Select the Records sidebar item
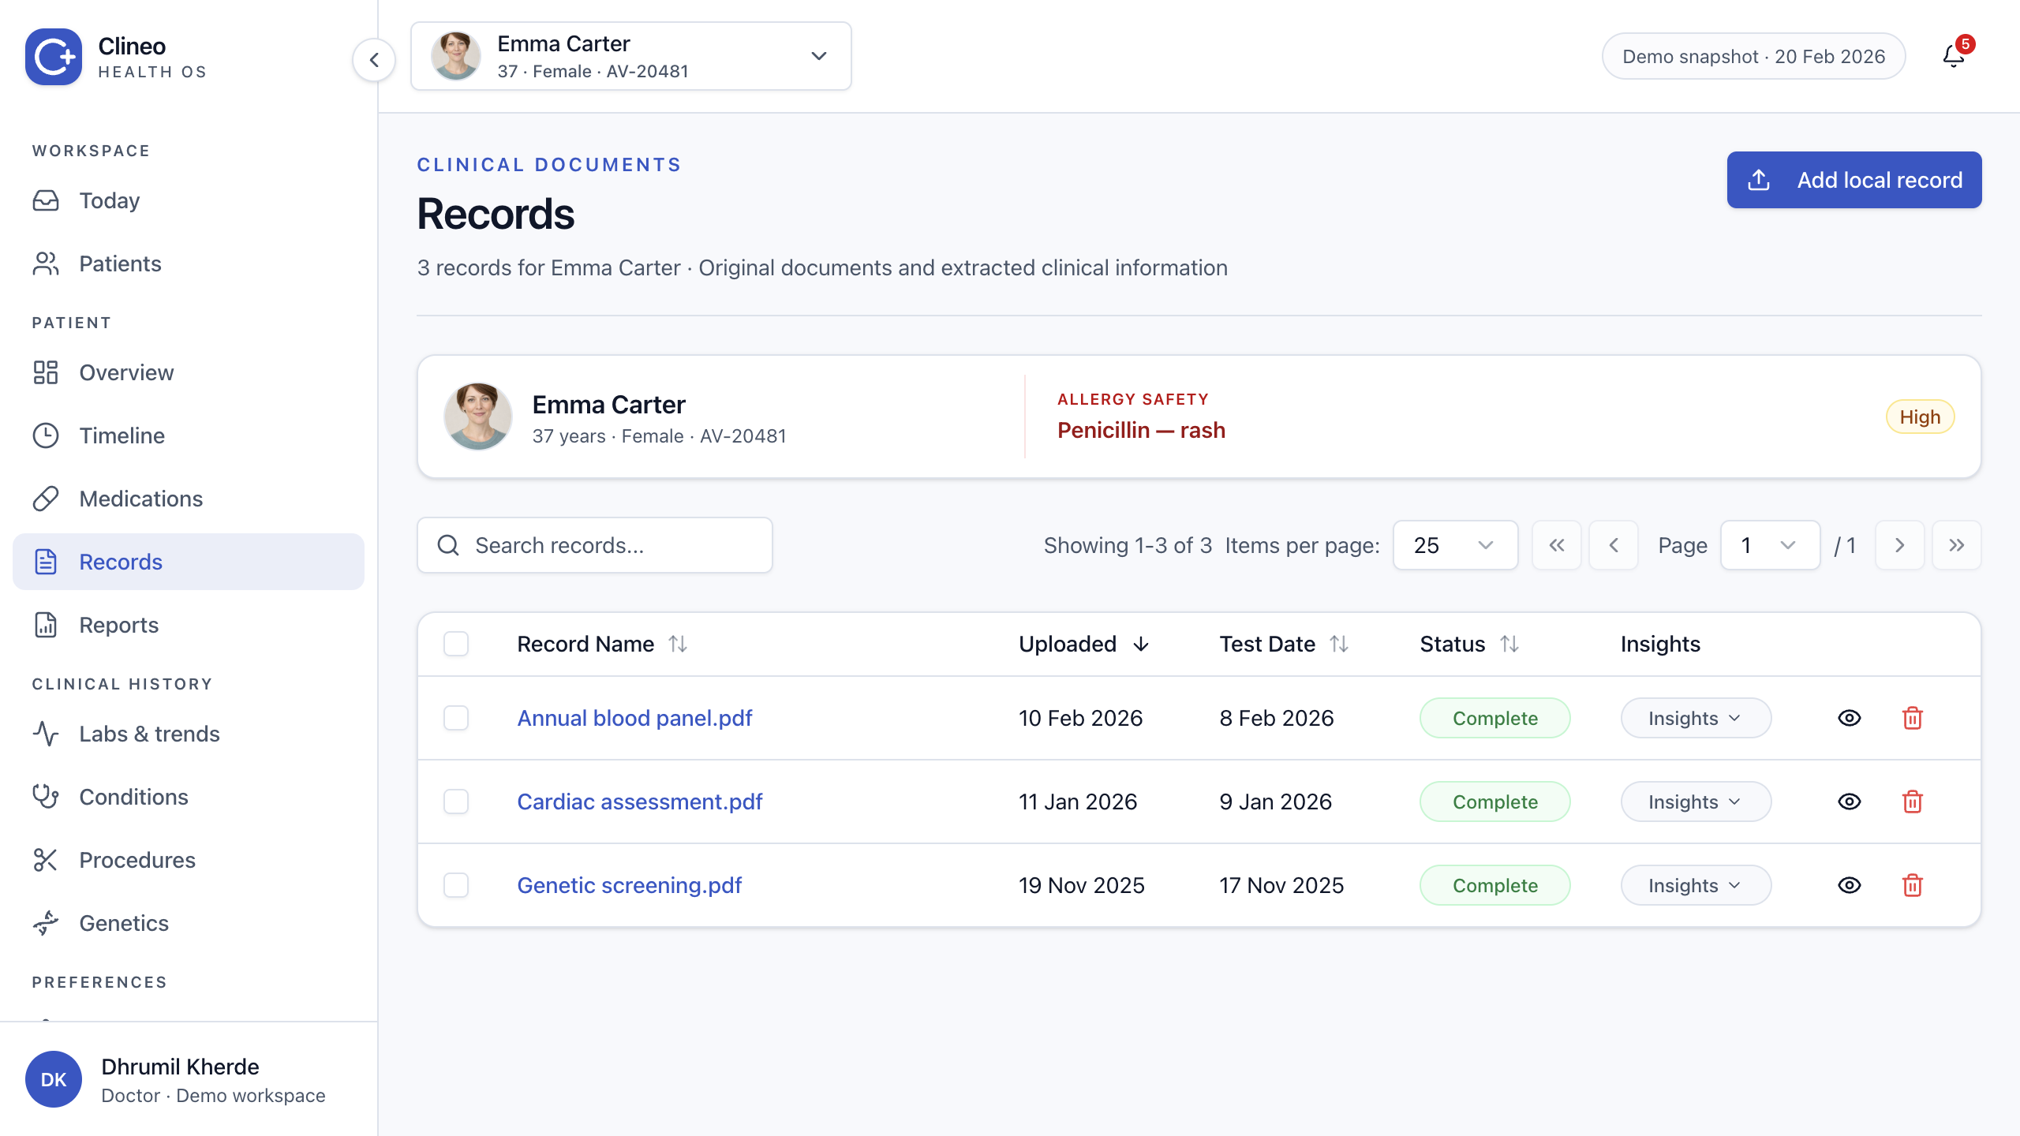This screenshot has width=2020, height=1136. click(189, 562)
